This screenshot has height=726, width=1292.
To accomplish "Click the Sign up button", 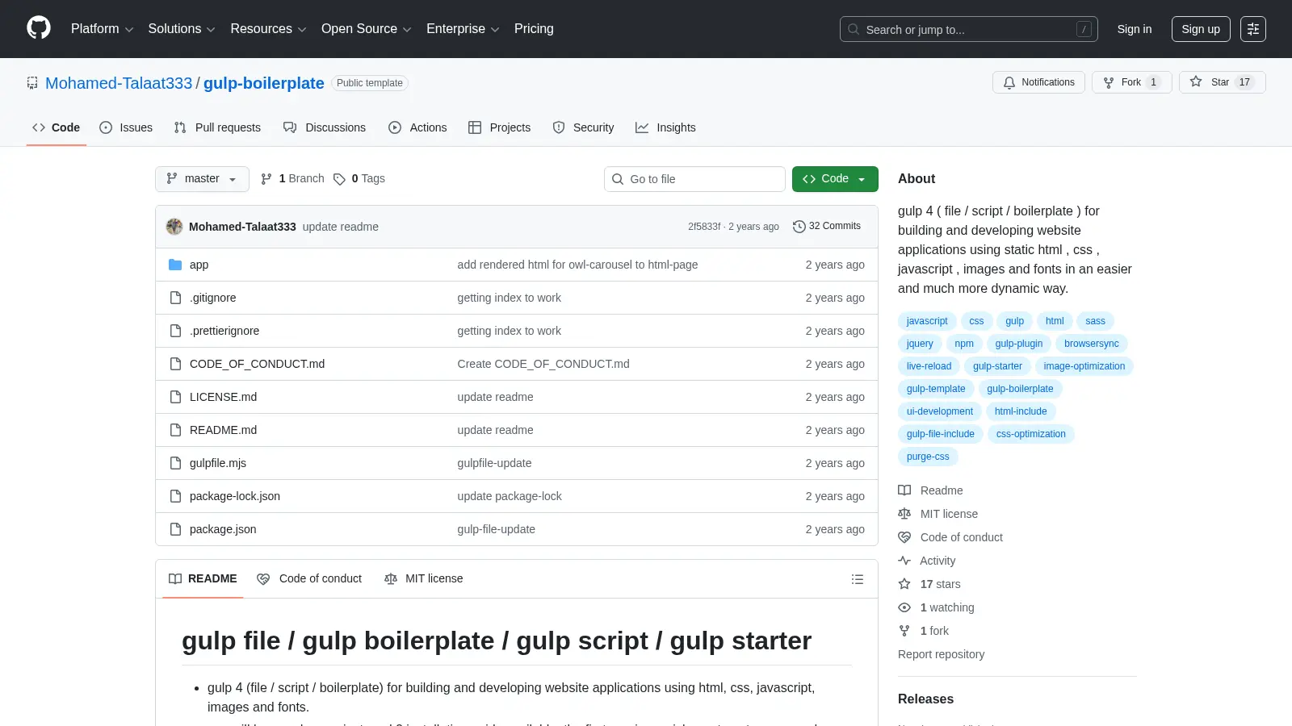I will tap(1201, 29).
